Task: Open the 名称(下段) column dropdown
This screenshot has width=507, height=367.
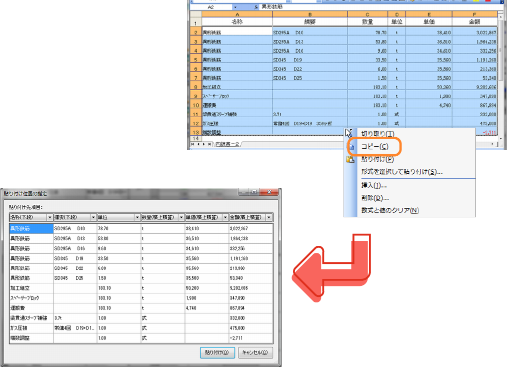Action: click(x=49, y=217)
